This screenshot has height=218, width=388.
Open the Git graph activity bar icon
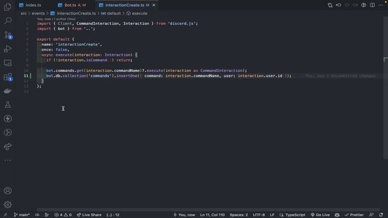coord(8,133)
